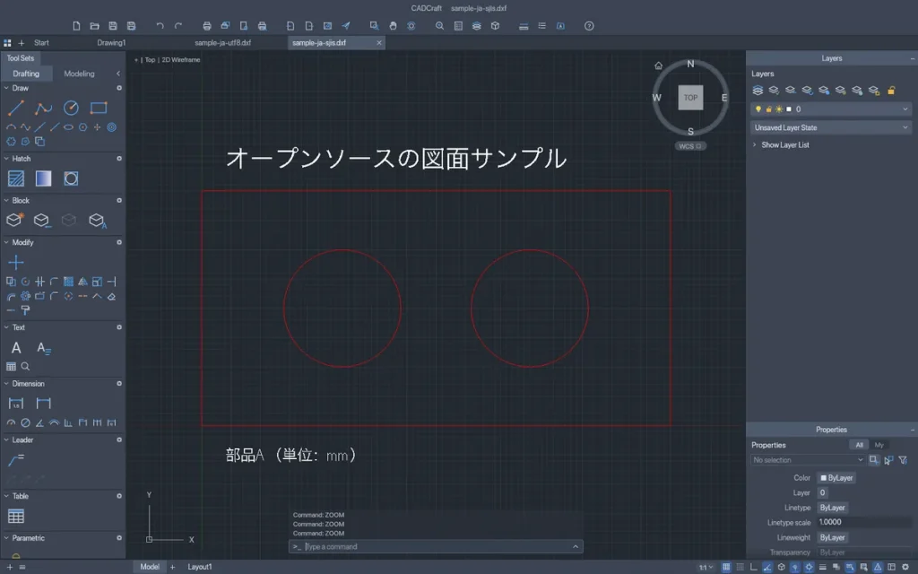Select the Move tool in Modify
918x574 pixels.
pyautogui.click(x=16, y=263)
